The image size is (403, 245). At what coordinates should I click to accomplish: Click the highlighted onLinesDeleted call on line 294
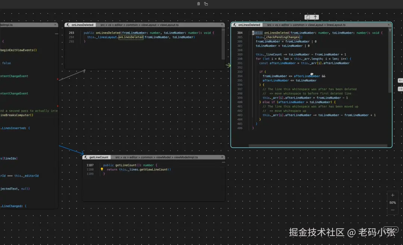point(131,37)
